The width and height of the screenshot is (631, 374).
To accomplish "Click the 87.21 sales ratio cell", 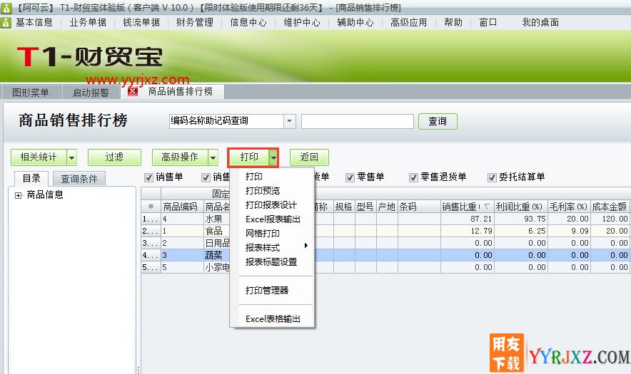I will pyautogui.click(x=468, y=219).
